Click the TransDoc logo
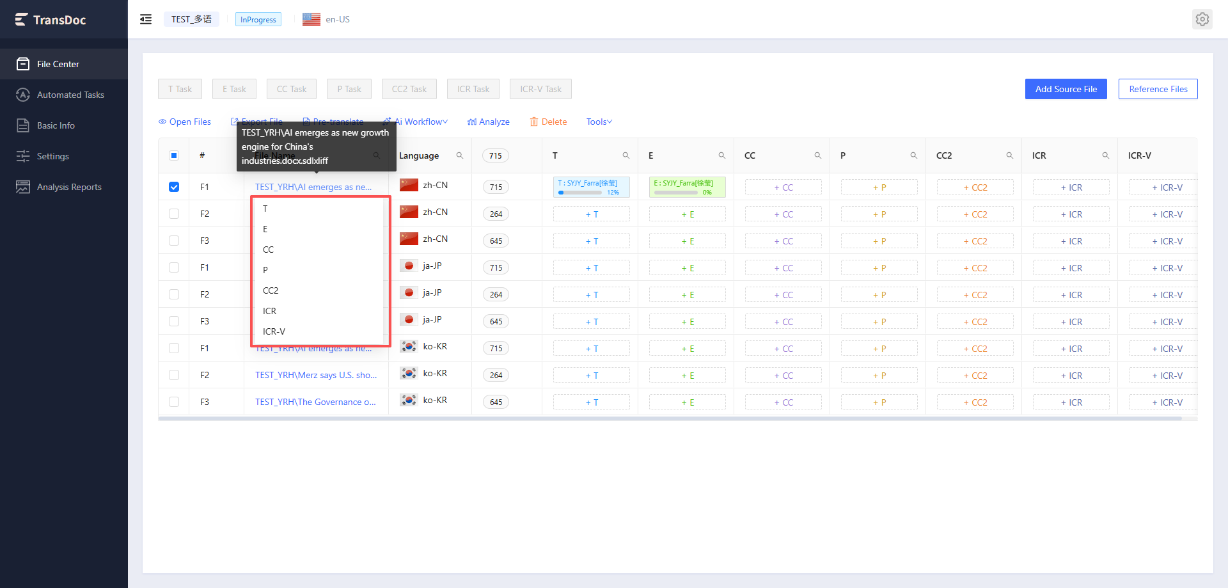The image size is (1228, 588). click(51, 20)
